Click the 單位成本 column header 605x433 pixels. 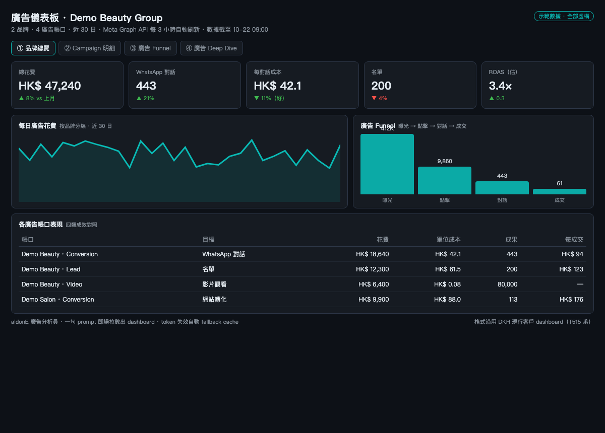click(x=449, y=240)
